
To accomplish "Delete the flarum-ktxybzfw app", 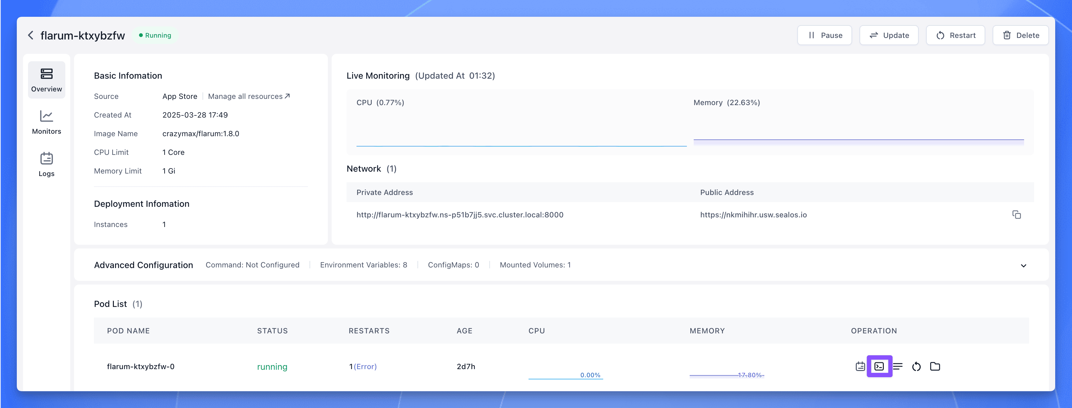I will (x=1020, y=35).
